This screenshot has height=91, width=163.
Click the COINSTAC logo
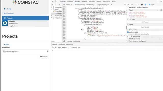pos(25,2)
